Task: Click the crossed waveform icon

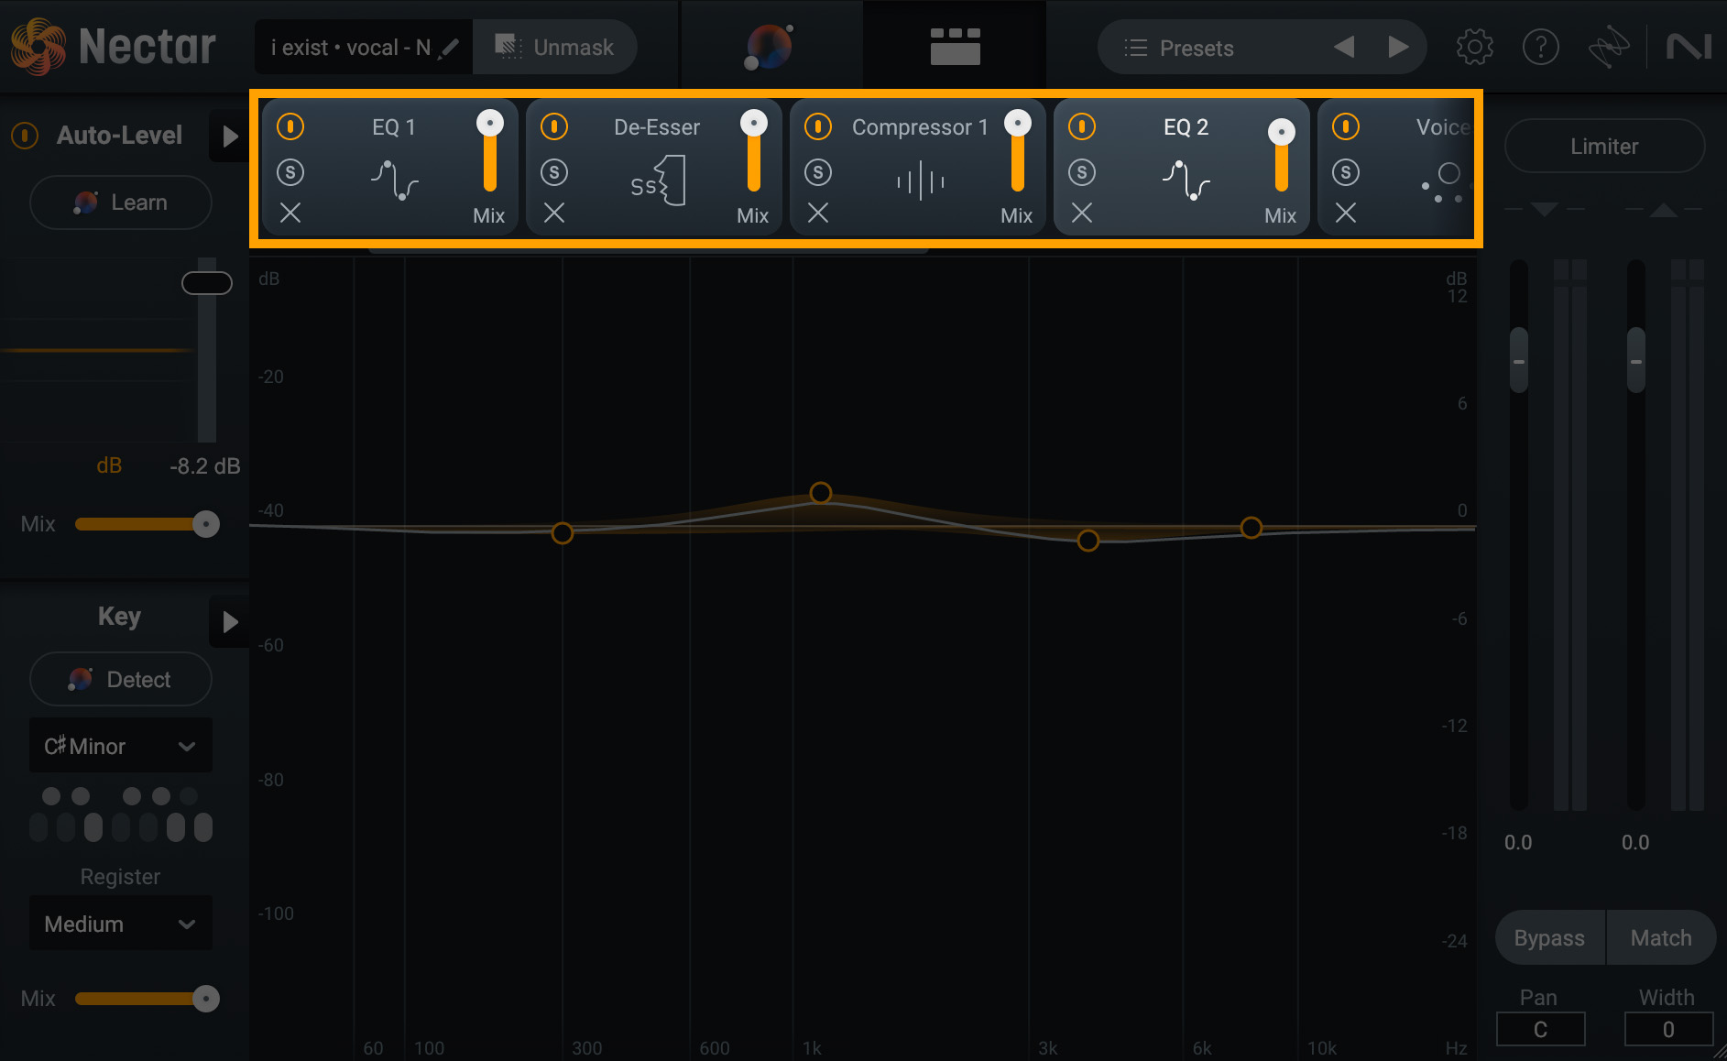Action: [x=1609, y=47]
